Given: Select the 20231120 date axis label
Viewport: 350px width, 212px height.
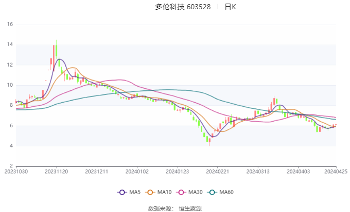Looking at the screenshot, I should point(57,171).
